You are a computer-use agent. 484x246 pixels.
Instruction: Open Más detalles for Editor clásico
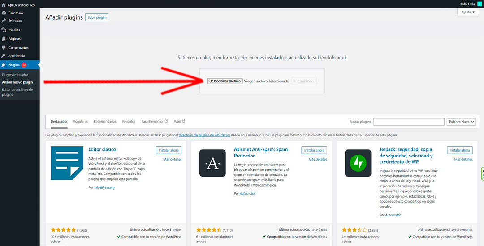click(x=172, y=160)
